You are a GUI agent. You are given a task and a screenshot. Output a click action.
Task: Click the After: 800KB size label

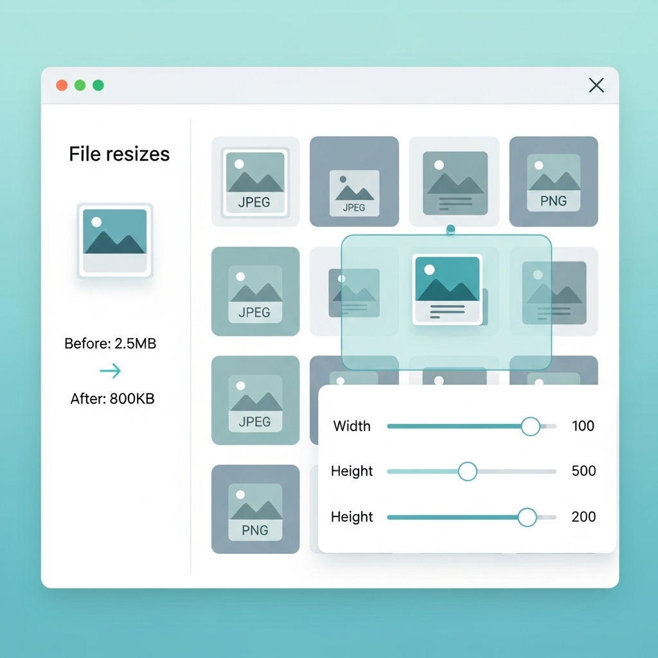point(112,399)
